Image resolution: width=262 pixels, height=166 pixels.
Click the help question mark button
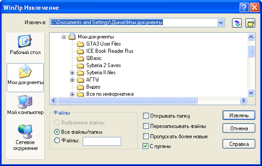pyautogui.click(x=244, y=8)
